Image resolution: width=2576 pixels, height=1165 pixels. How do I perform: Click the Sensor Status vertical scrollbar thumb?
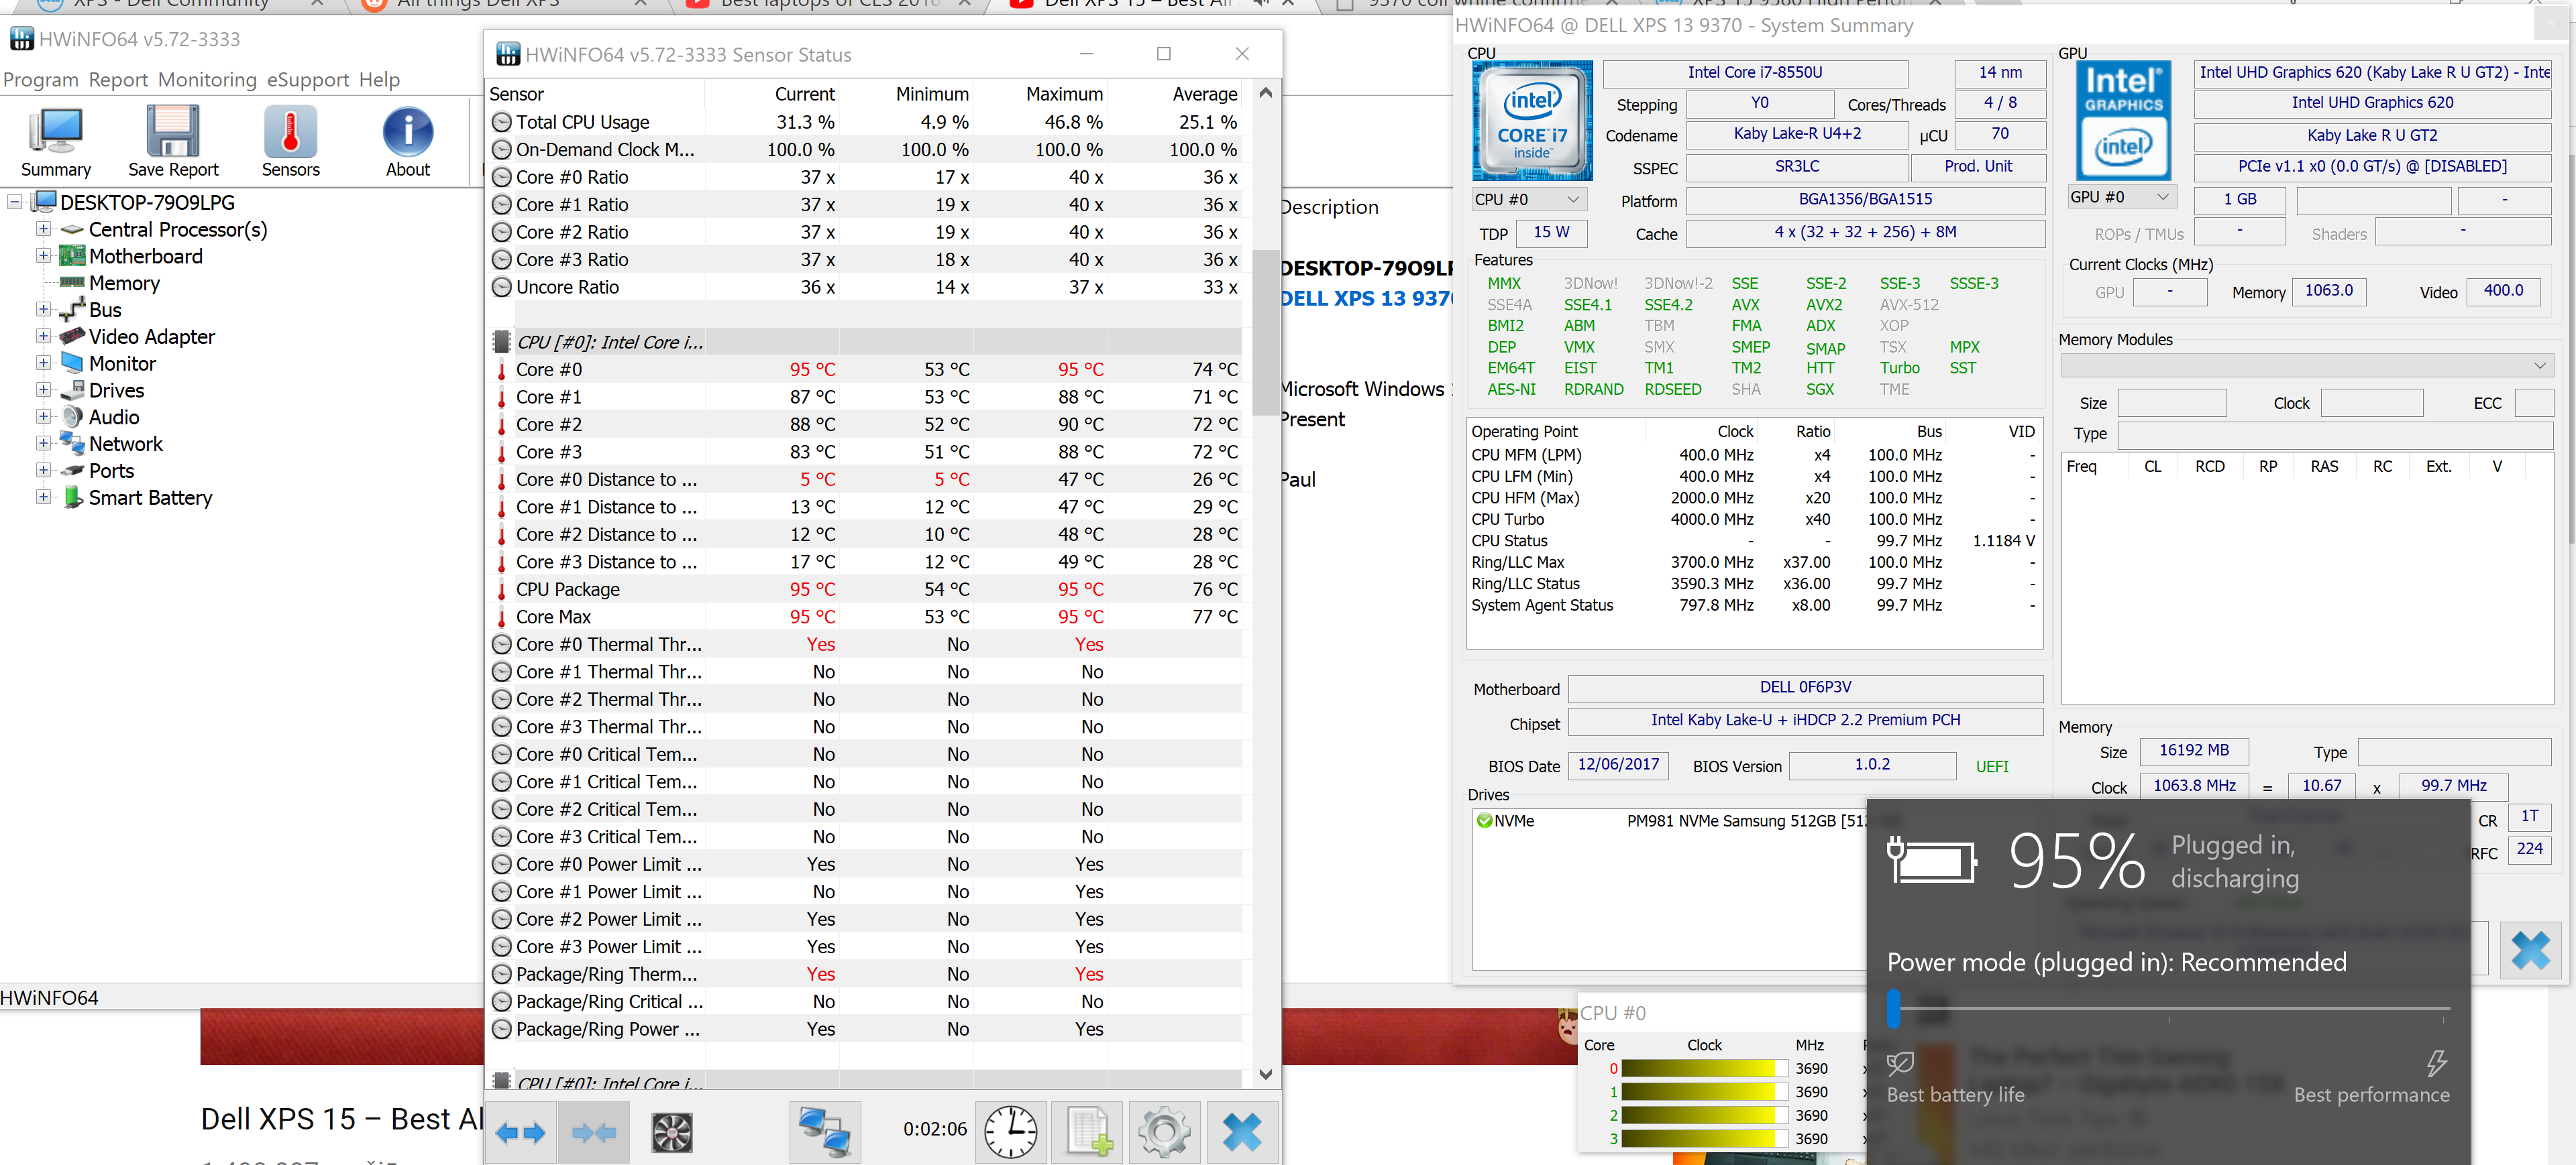point(1265,332)
